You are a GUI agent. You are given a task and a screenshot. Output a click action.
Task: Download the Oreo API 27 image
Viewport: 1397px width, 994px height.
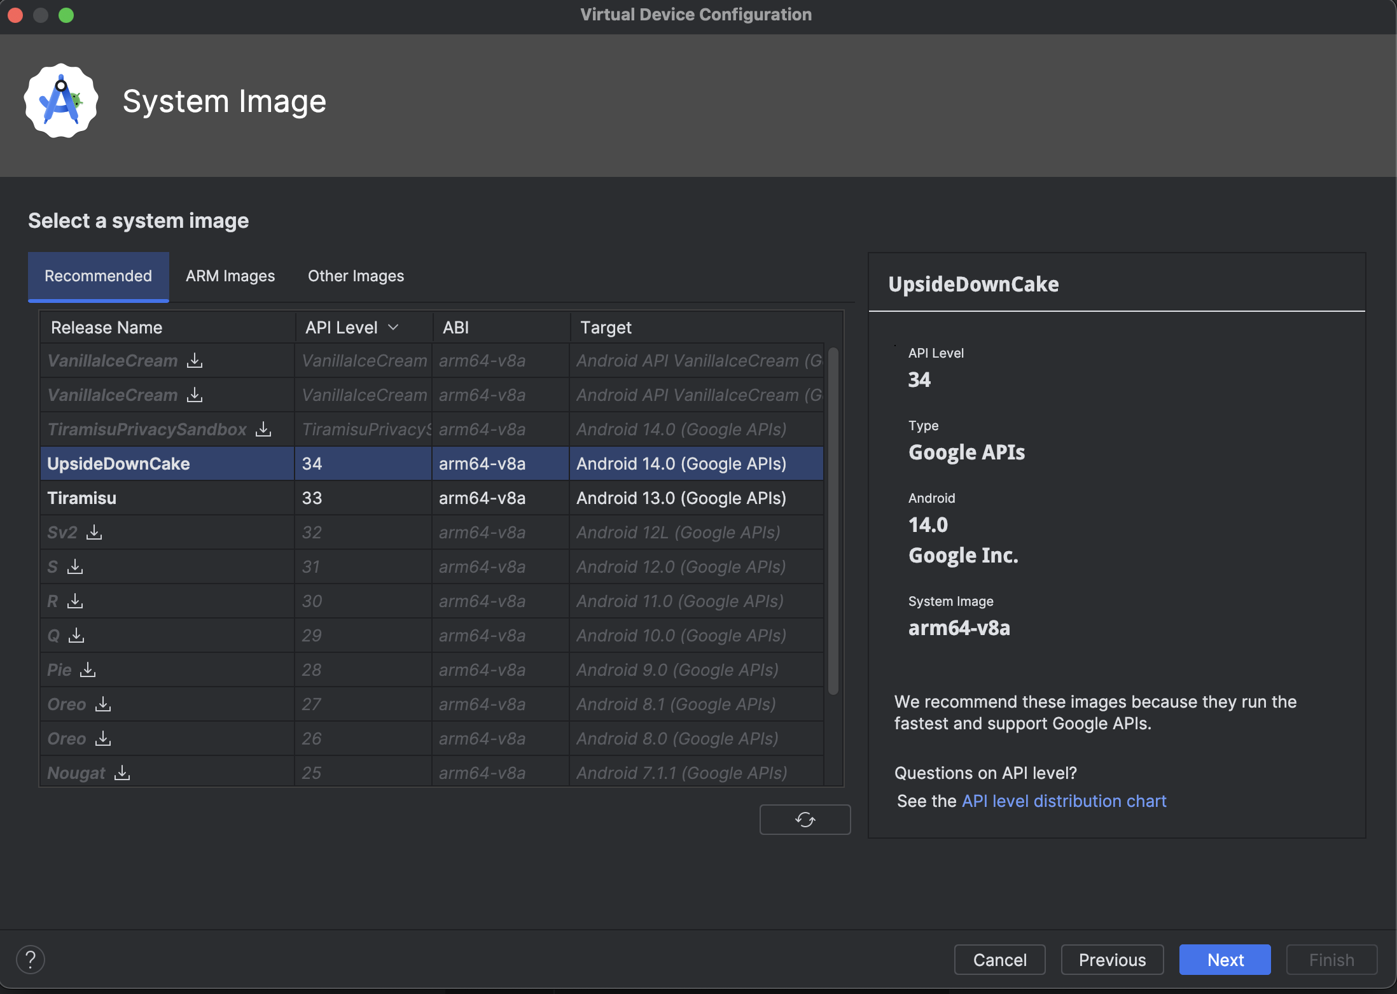coord(103,704)
